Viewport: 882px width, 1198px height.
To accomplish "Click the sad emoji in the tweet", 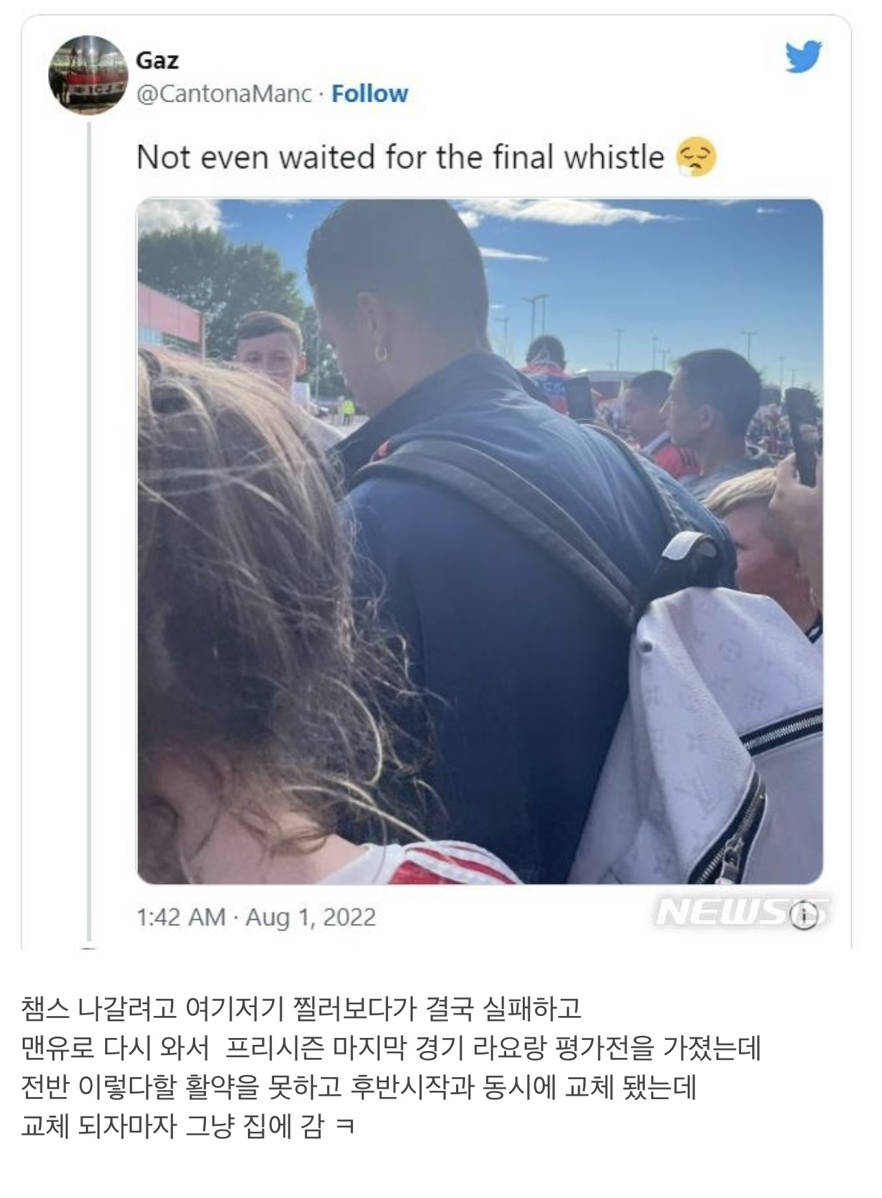I will pos(696,157).
